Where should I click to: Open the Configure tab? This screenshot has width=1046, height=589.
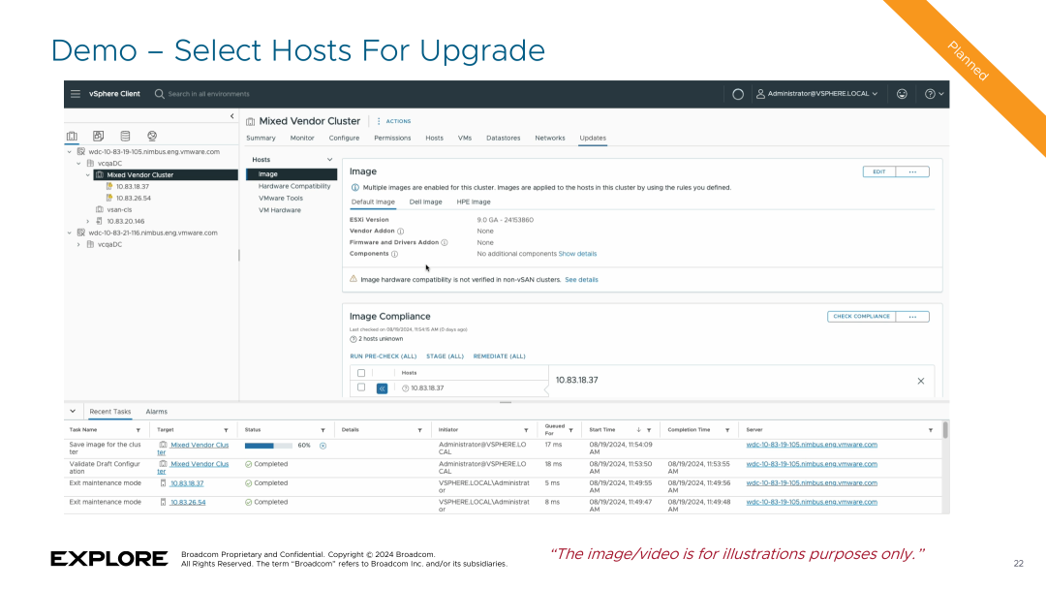[x=344, y=139]
